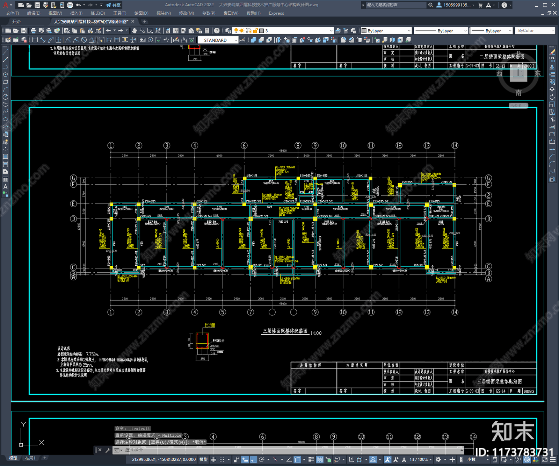Open the 绘图(D) menu
This screenshot has height=466, width=559.
[141, 13]
